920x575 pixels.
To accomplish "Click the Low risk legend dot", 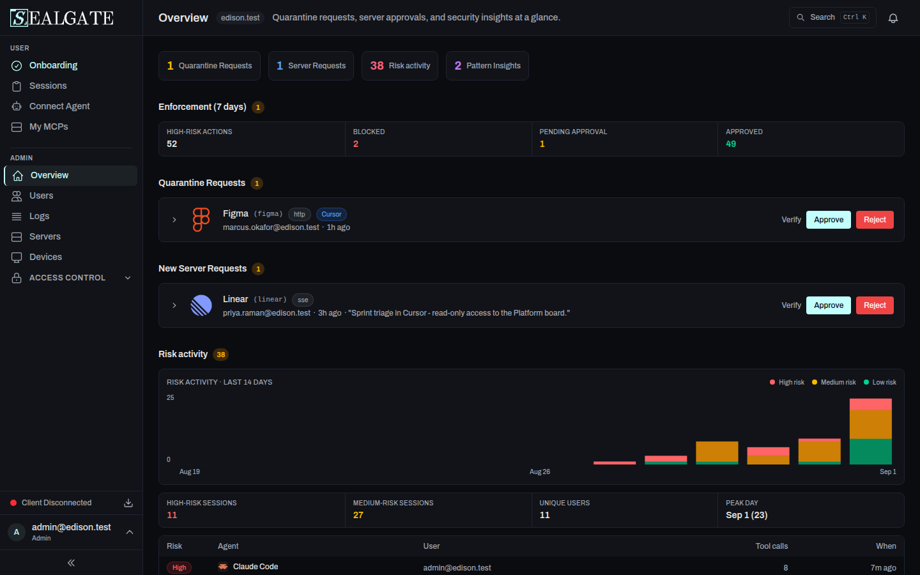I will [x=866, y=382].
